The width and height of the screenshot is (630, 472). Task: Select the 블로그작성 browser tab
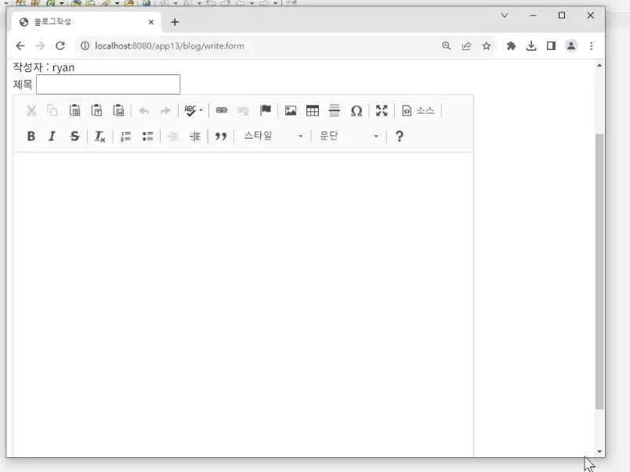tap(85, 22)
